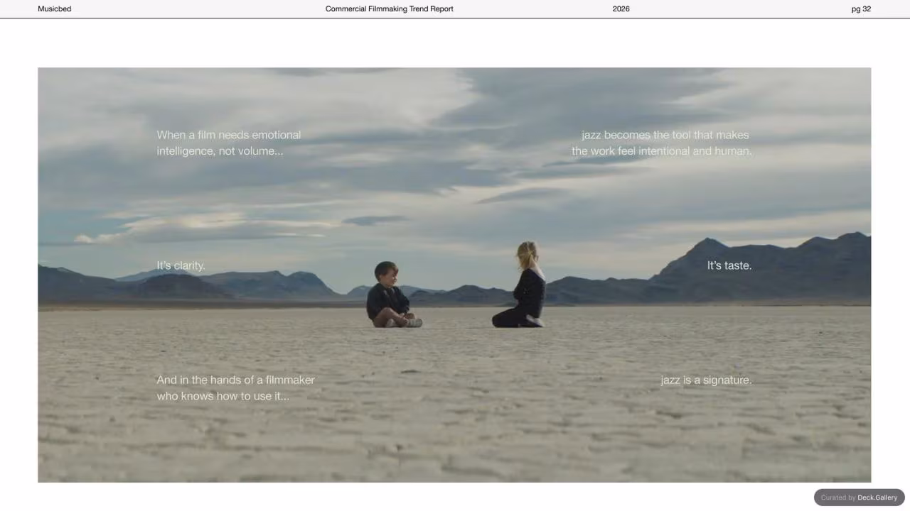Click "When a film needs emotional intelligence" text
Viewport: 910px width, 511px height.
228,143
